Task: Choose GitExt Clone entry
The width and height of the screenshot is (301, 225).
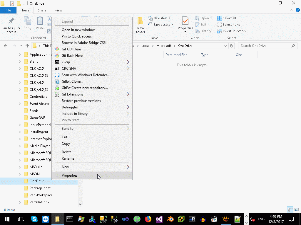Action: click(92, 81)
